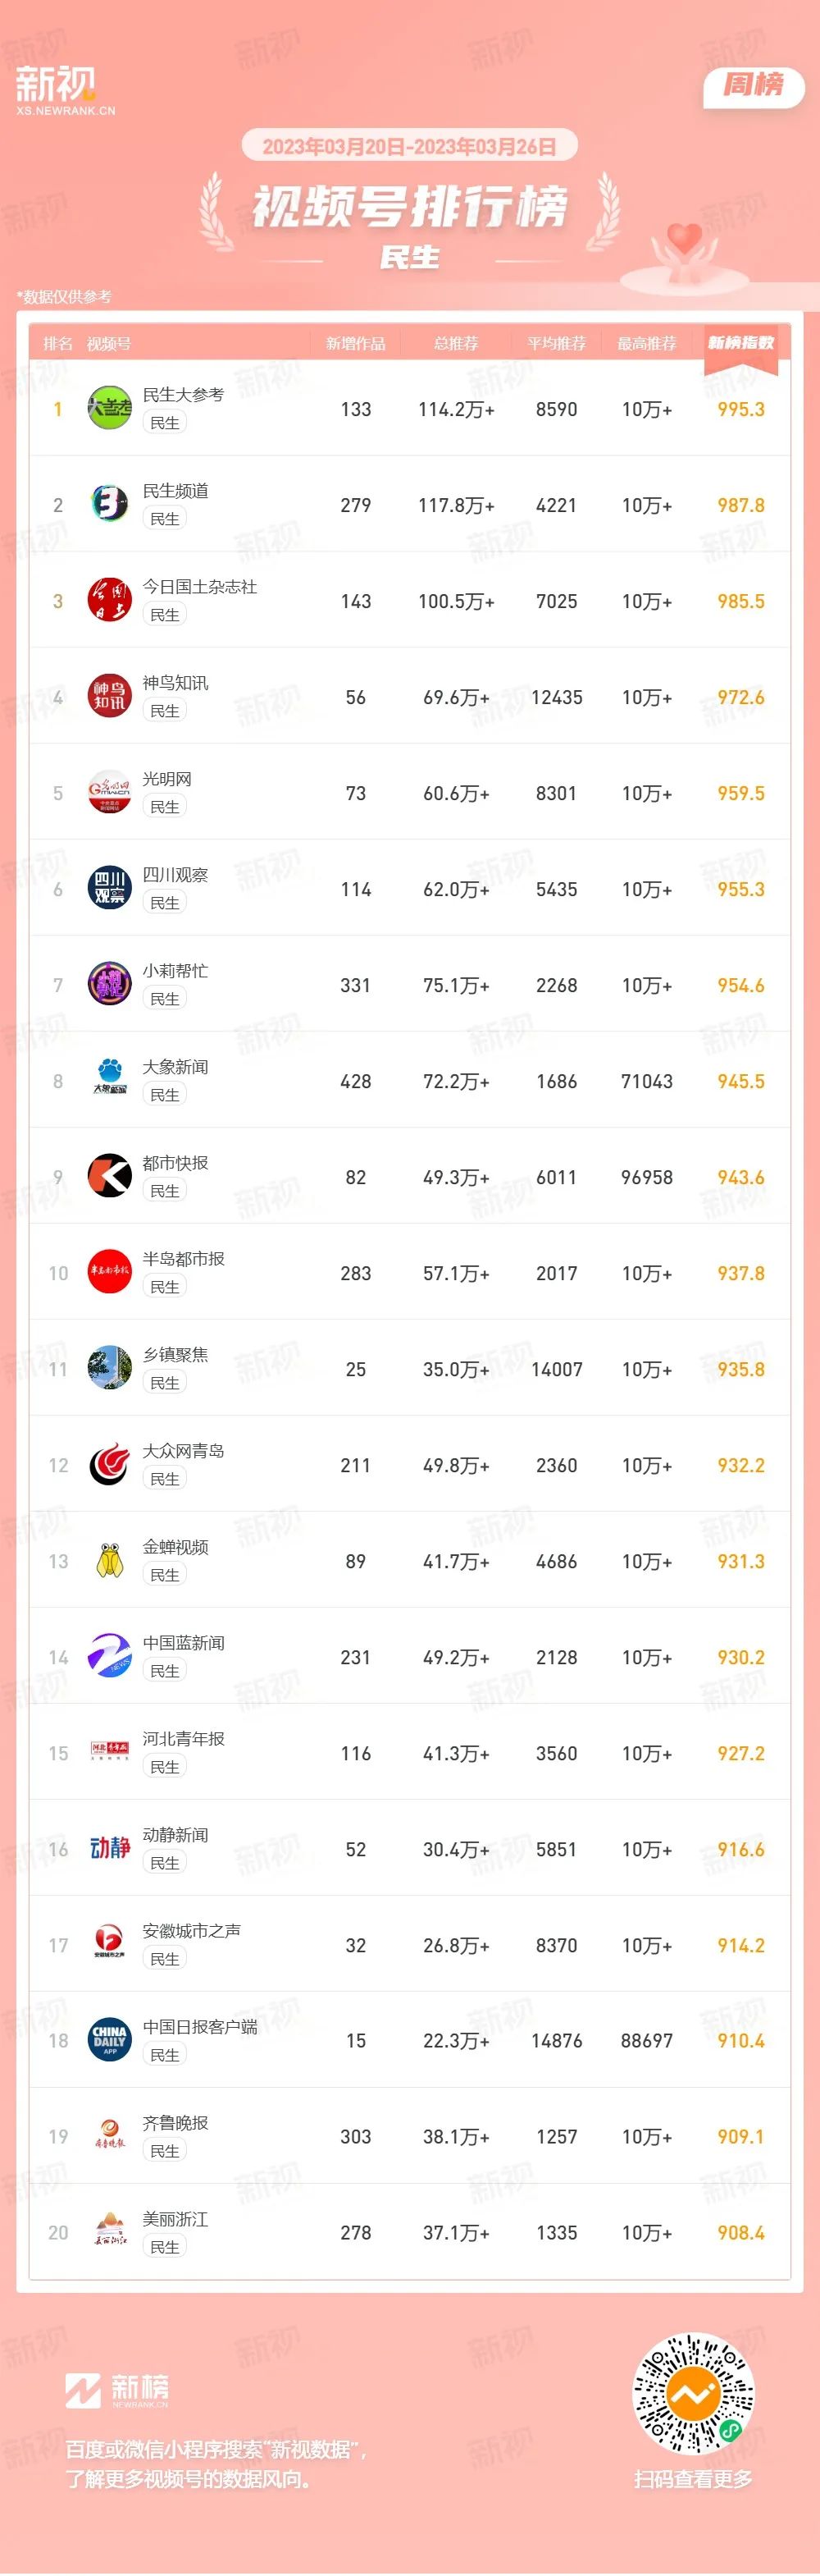Select the China Daily app logo
The height and width of the screenshot is (2576, 820).
(110, 2040)
